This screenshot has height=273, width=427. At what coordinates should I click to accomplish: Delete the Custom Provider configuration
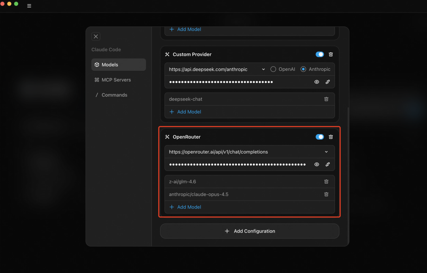331,54
